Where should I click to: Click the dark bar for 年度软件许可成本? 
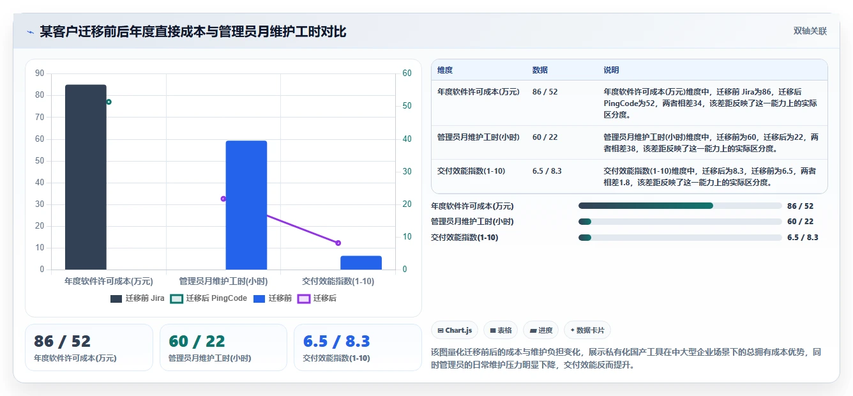click(x=86, y=177)
